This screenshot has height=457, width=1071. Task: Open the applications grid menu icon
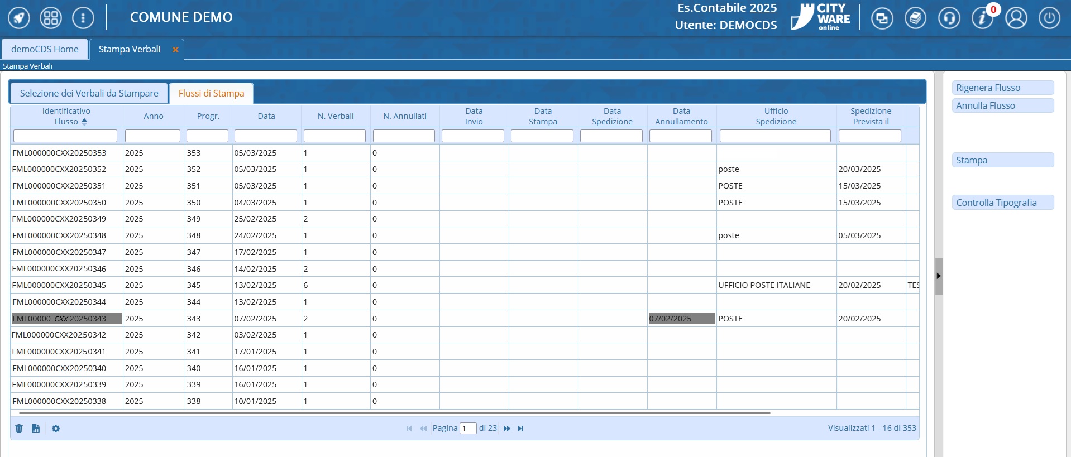click(51, 18)
